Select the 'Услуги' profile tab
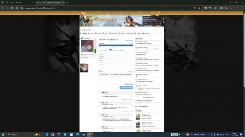The height and width of the screenshot is (137, 245). click(106, 33)
